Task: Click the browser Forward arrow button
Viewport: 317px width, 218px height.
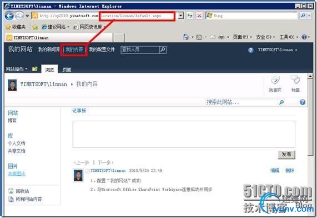Action: click(x=19, y=16)
